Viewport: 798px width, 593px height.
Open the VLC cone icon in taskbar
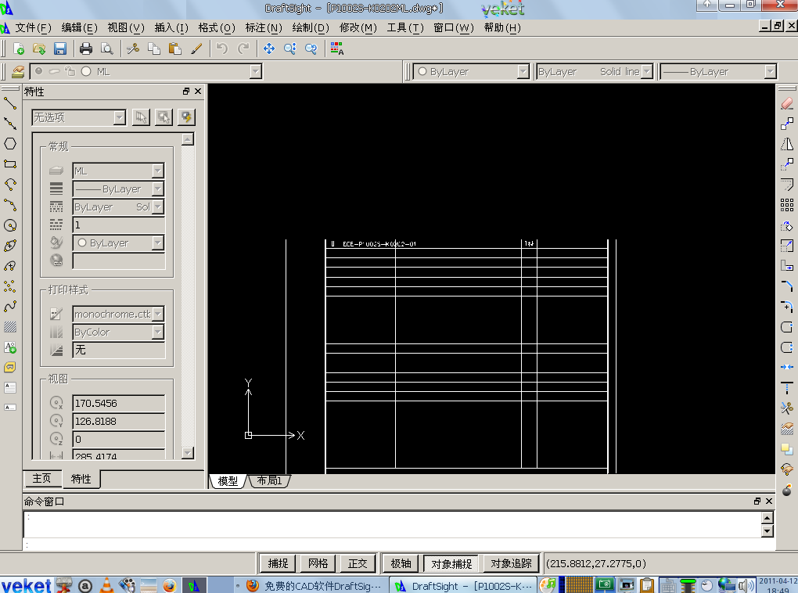click(x=106, y=586)
